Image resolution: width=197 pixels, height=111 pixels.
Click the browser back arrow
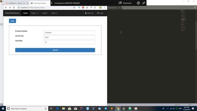coord(6,7)
